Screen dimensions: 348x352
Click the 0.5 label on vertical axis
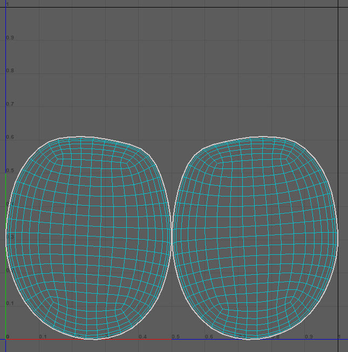pos(10,171)
